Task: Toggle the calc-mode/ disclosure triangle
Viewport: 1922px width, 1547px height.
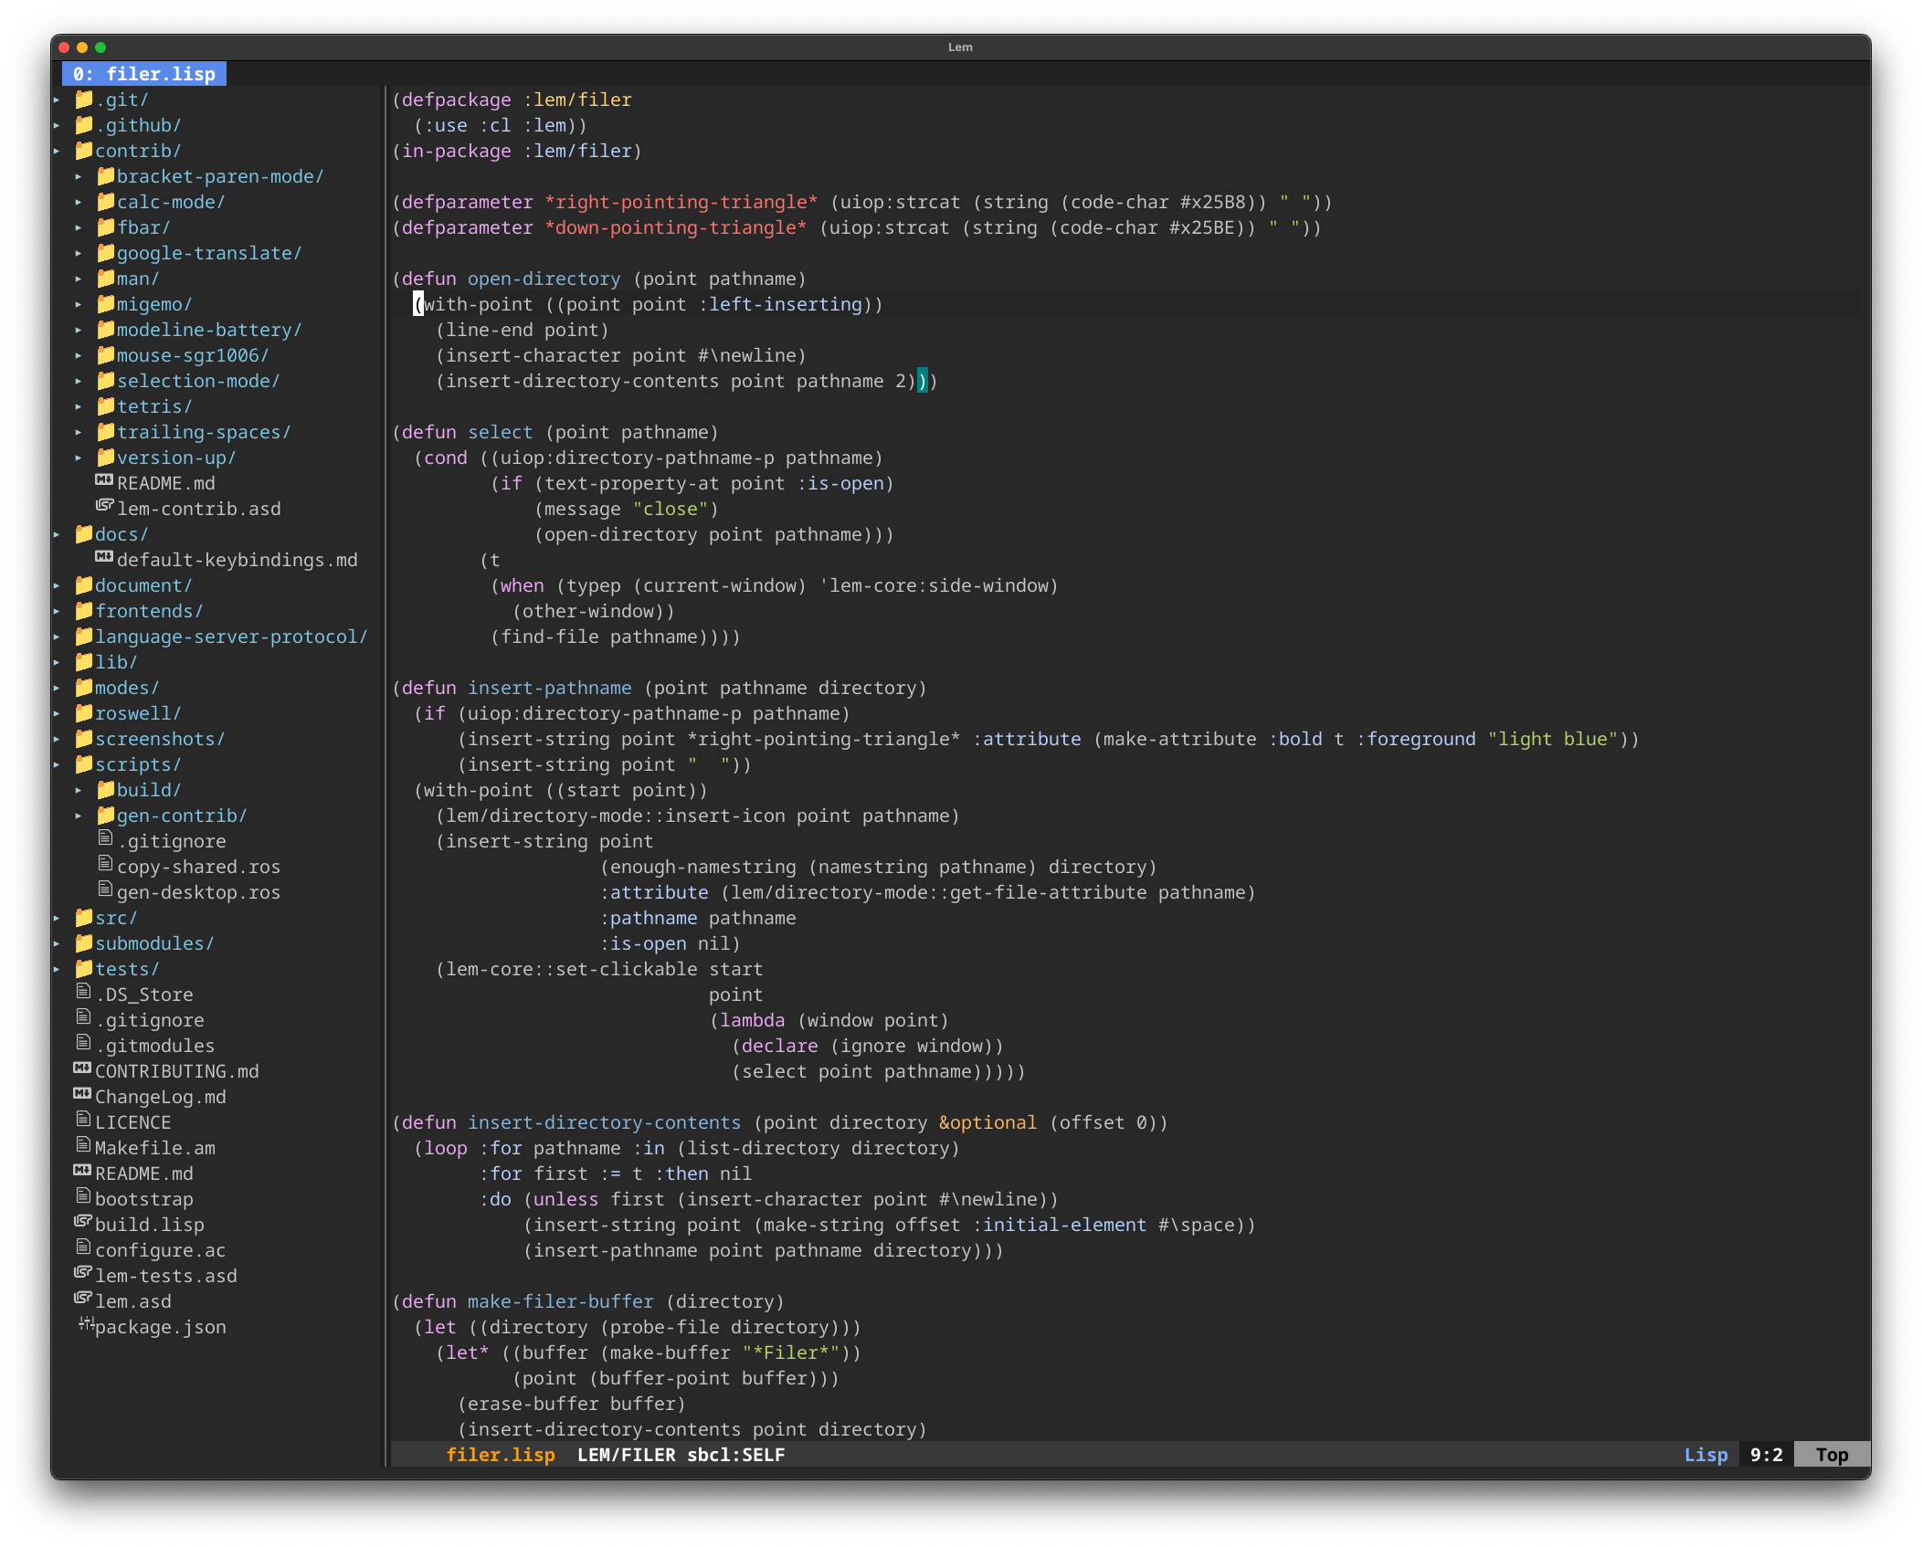Action: pos(79,202)
